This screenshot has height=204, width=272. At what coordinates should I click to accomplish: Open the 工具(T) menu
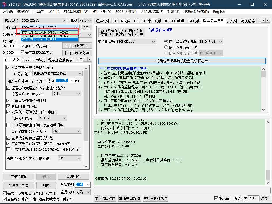[39, 12]
